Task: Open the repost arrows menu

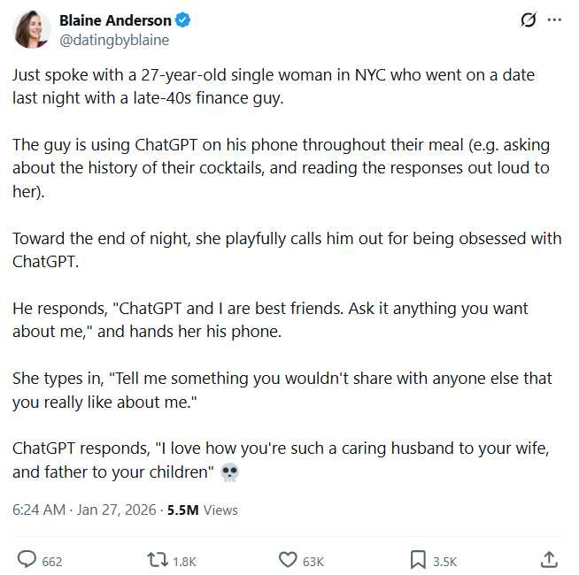Action: [157, 560]
